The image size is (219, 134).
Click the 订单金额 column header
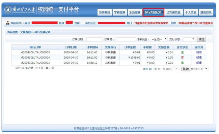click(x=130, y=47)
